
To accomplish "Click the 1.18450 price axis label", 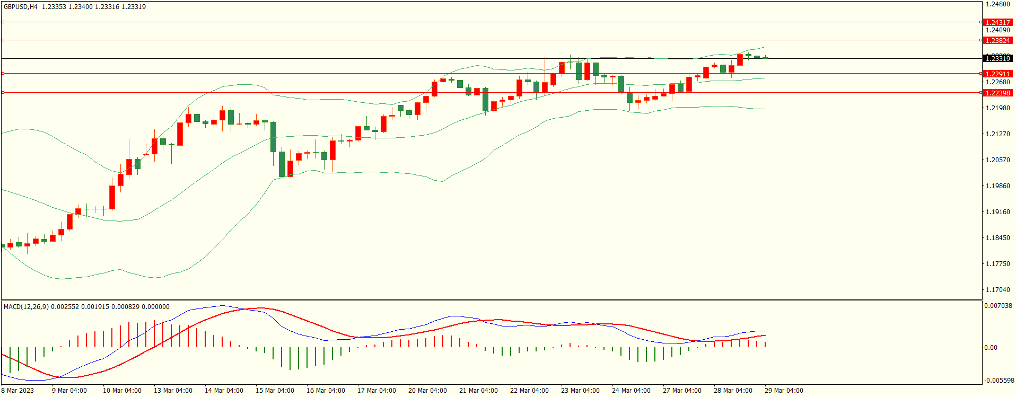I will pos(997,238).
